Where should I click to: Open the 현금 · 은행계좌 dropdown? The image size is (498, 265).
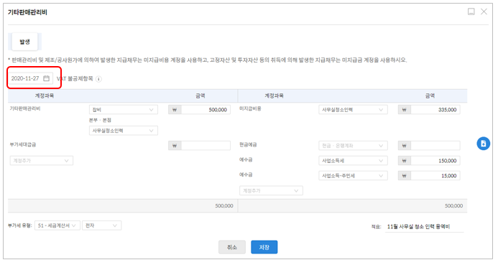click(353, 146)
